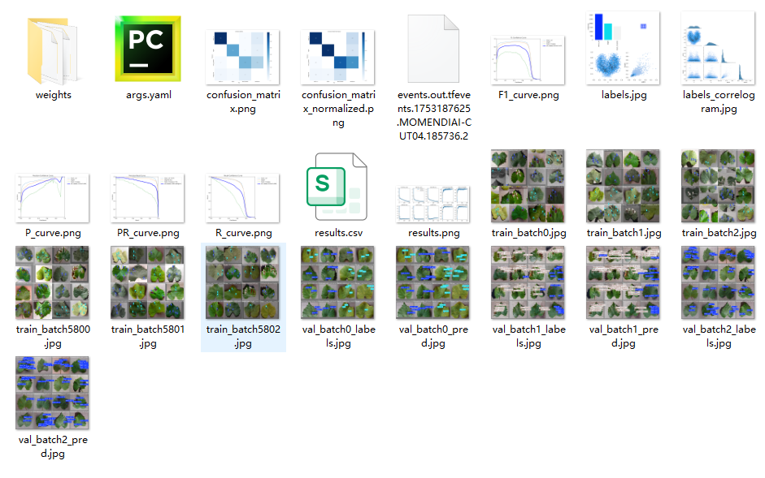Select the PR_curve.png thumbnail
Screen dimensions: 765x478
(147, 198)
